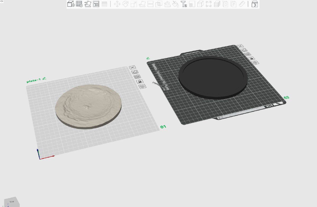Select the Scale tool in toolbar
The width and height of the screenshot is (317, 207).
coord(134,4)
